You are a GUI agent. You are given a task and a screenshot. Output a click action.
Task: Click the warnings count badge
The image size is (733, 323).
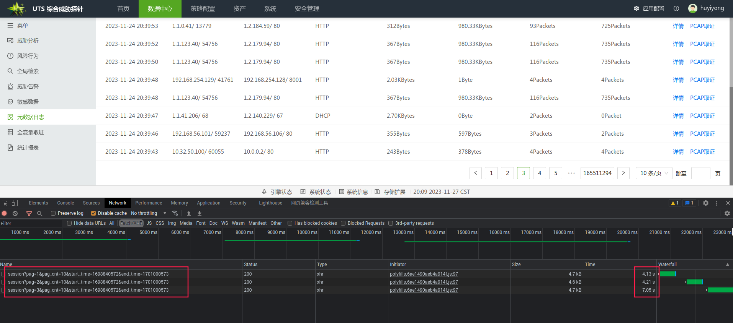(675, 203)
